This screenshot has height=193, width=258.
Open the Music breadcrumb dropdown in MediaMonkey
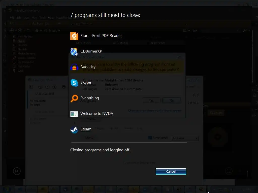pos(59,30)
